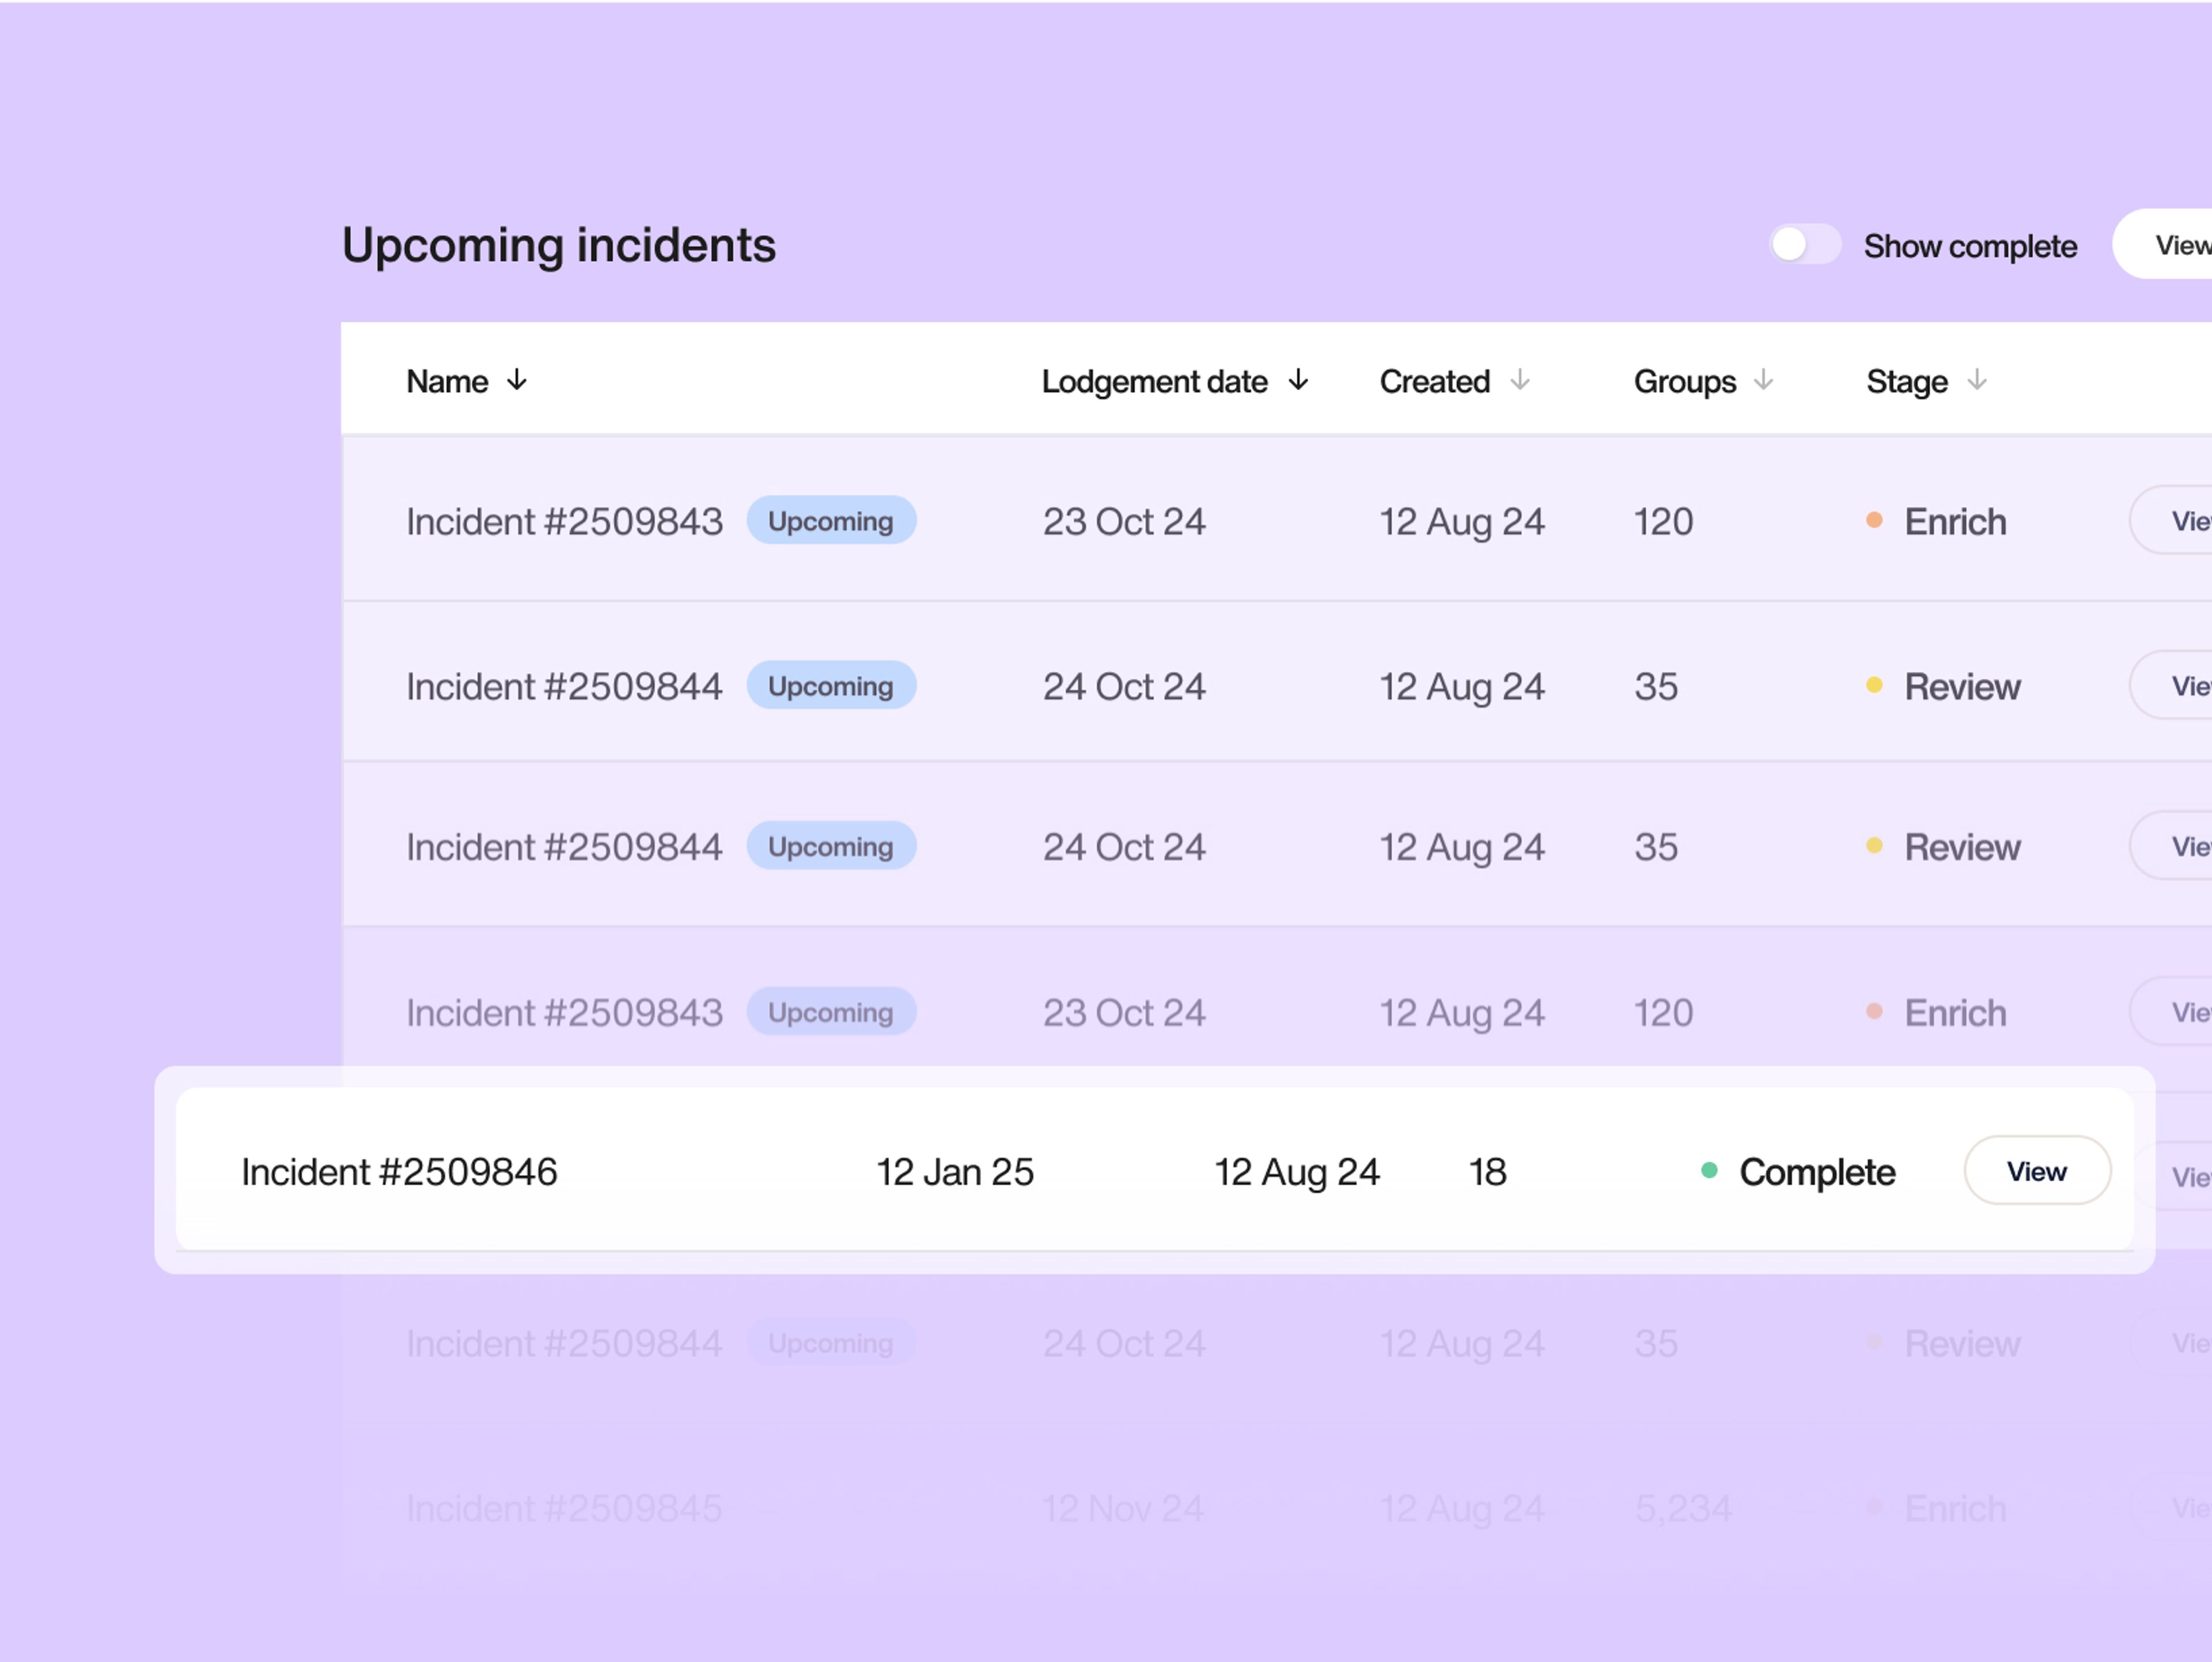Screen dimensions: 2212x1662
Task: Click the Upcoming badge on first Incident #2509843
Action: tap(830, 521)
